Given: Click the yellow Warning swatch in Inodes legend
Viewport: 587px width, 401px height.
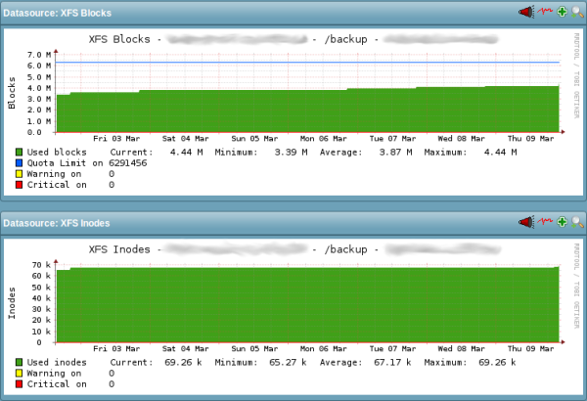Looking at the screenshot, I should point(20,373).
